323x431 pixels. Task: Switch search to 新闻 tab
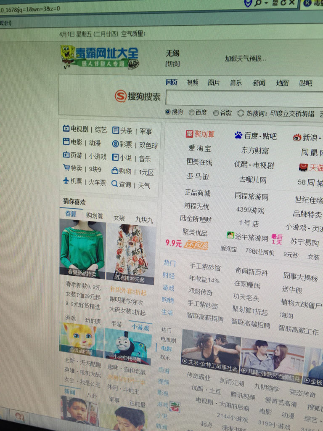coord(259,83)
